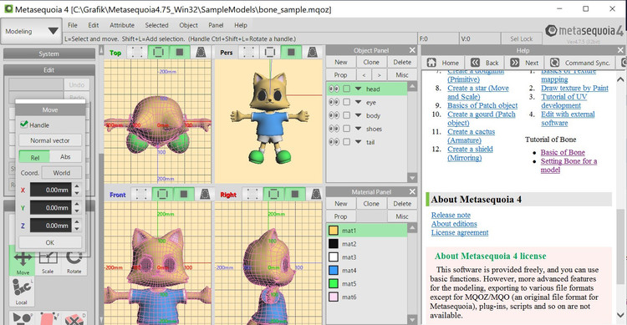The width and height of the screenshot is (627, 325).
Task: Select the mat5 green swatch
Action: point(334,283)
